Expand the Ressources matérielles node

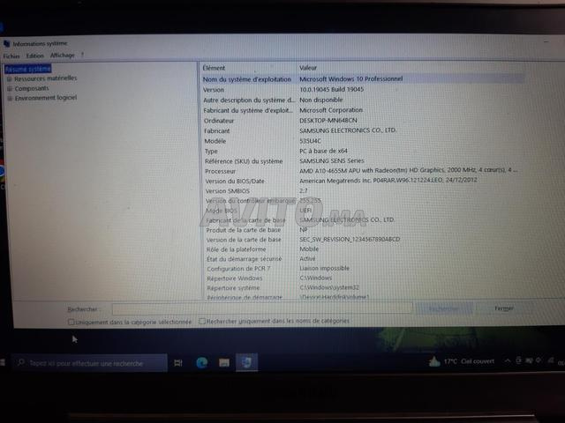point(9,78)
